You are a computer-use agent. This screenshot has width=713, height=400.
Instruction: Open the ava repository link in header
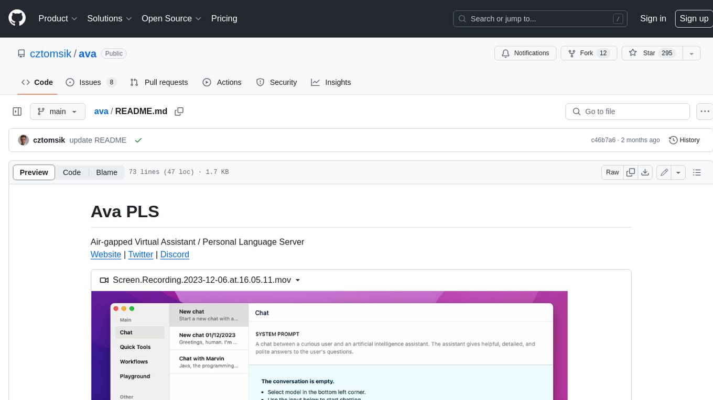88,53
